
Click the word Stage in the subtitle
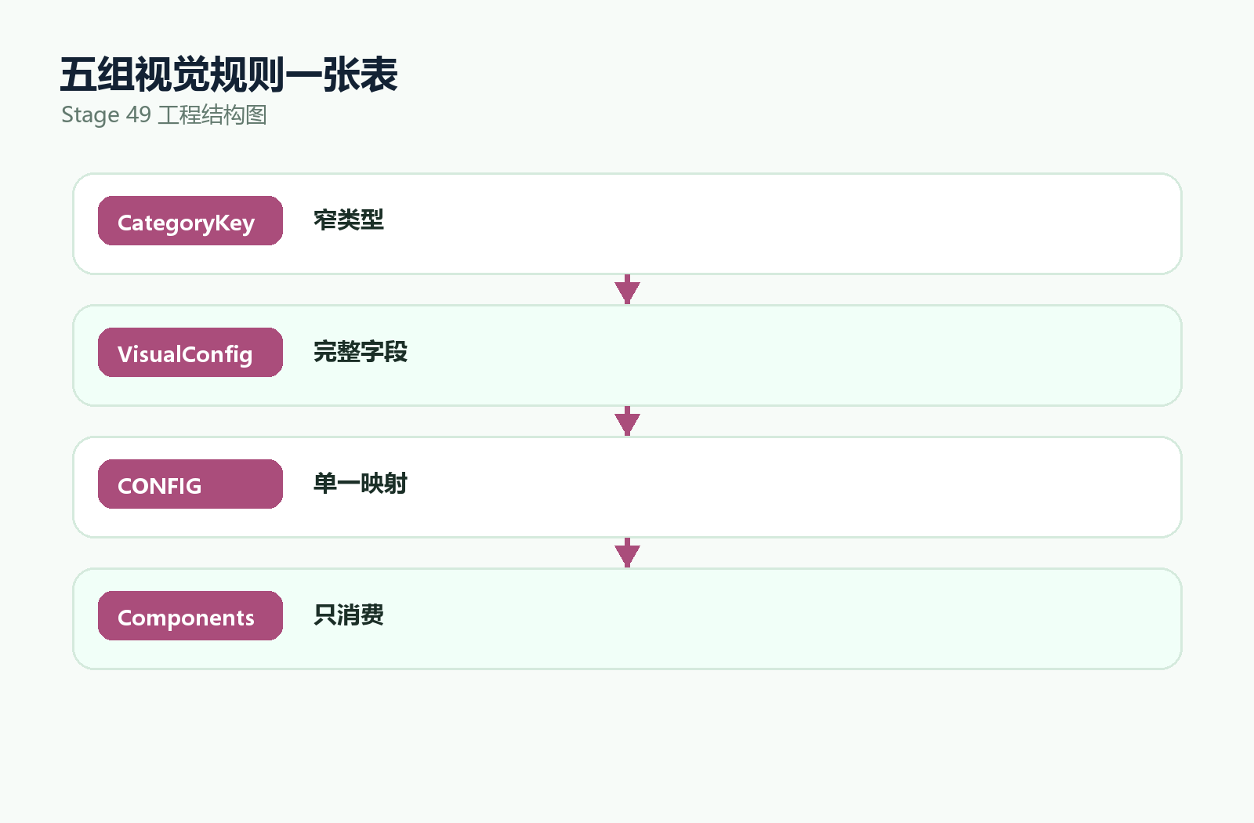pyautogui.click(x=90, y=115)
